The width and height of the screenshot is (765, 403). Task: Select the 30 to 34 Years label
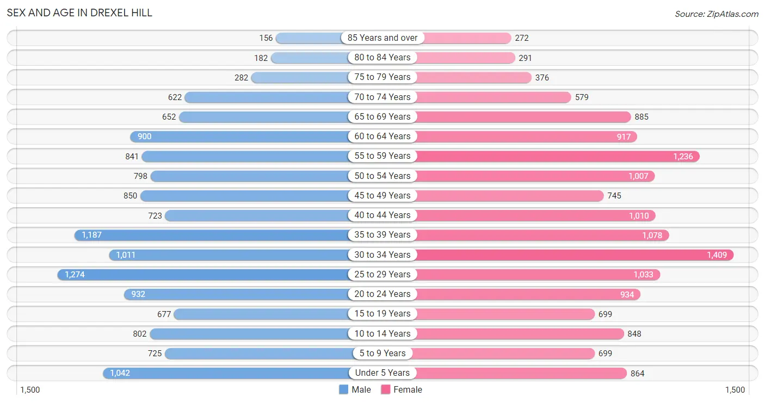click(382, 255)
